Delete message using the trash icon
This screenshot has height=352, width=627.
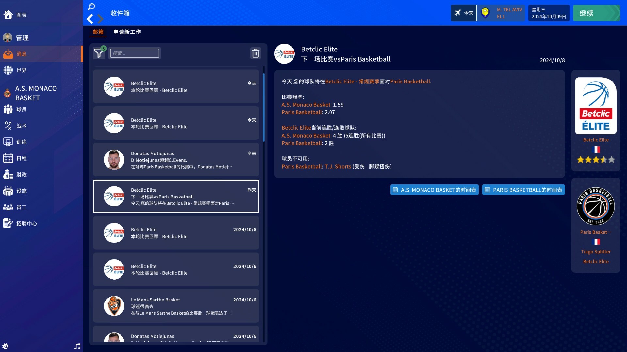(x=256, y=53)
